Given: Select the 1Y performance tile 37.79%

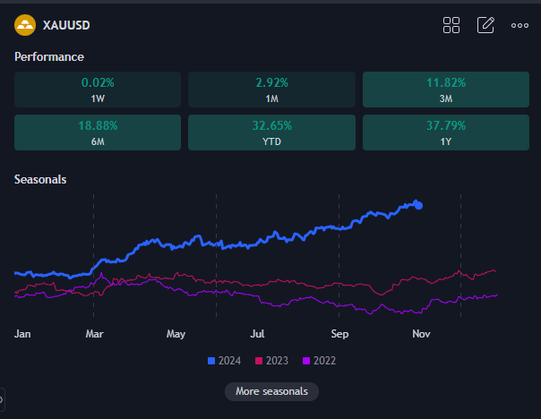Looking at the screenshot, I should 446,133.
